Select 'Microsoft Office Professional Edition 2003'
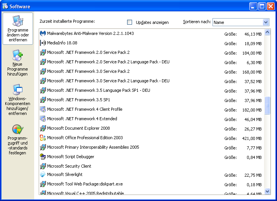The width and height of the screenshot is (277, 201). [x=151, y=138]
